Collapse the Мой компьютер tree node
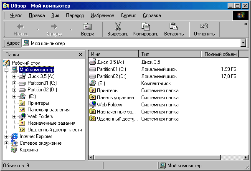This screenshot has height=171, width=251. (x=7, y=70)
